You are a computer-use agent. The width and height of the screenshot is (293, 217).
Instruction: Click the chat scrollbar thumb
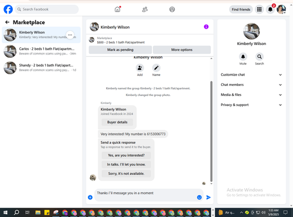click(x=211, y=132)
